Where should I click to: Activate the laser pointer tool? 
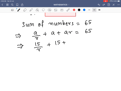68,10
